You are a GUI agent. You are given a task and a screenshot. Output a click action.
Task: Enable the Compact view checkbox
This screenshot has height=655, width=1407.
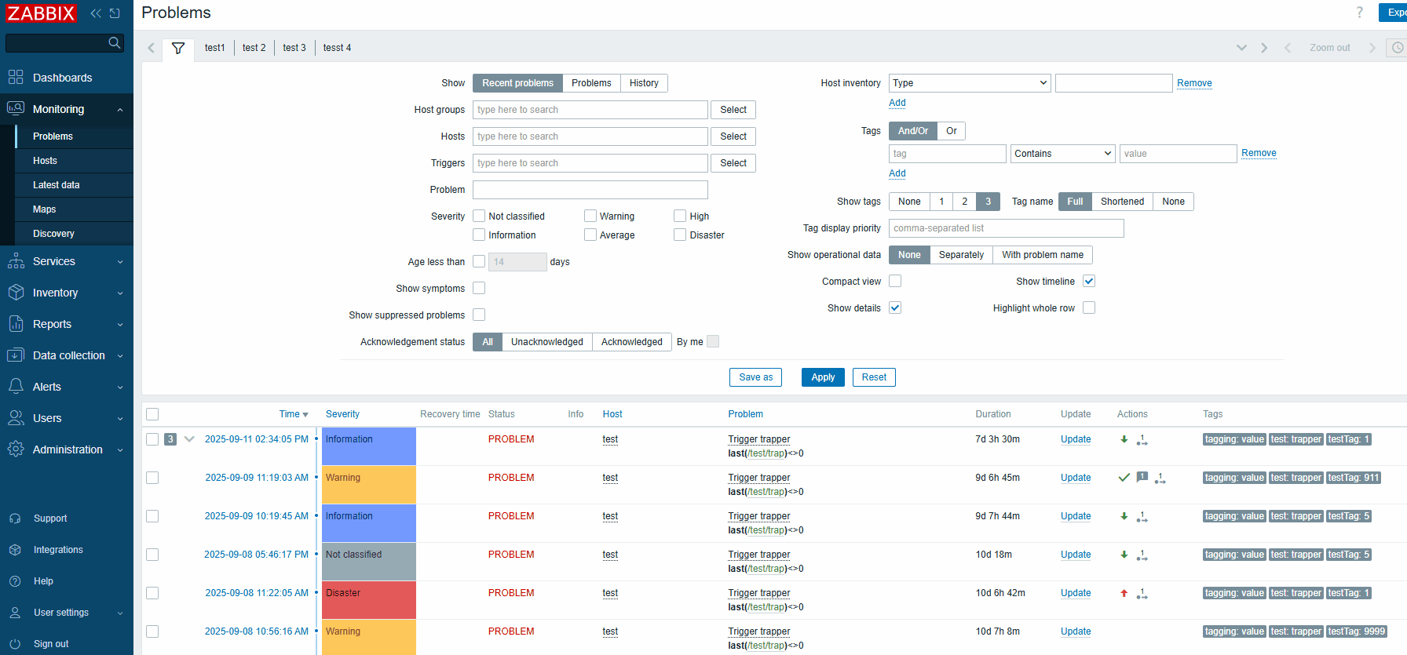tap(895, 282)
